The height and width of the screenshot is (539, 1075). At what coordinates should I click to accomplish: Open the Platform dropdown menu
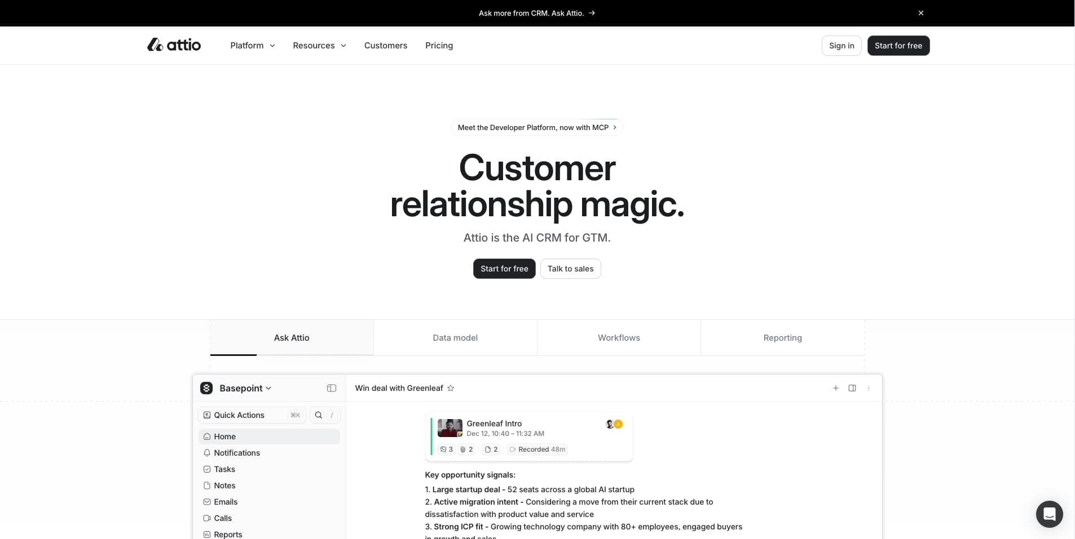tap(253, 46)
